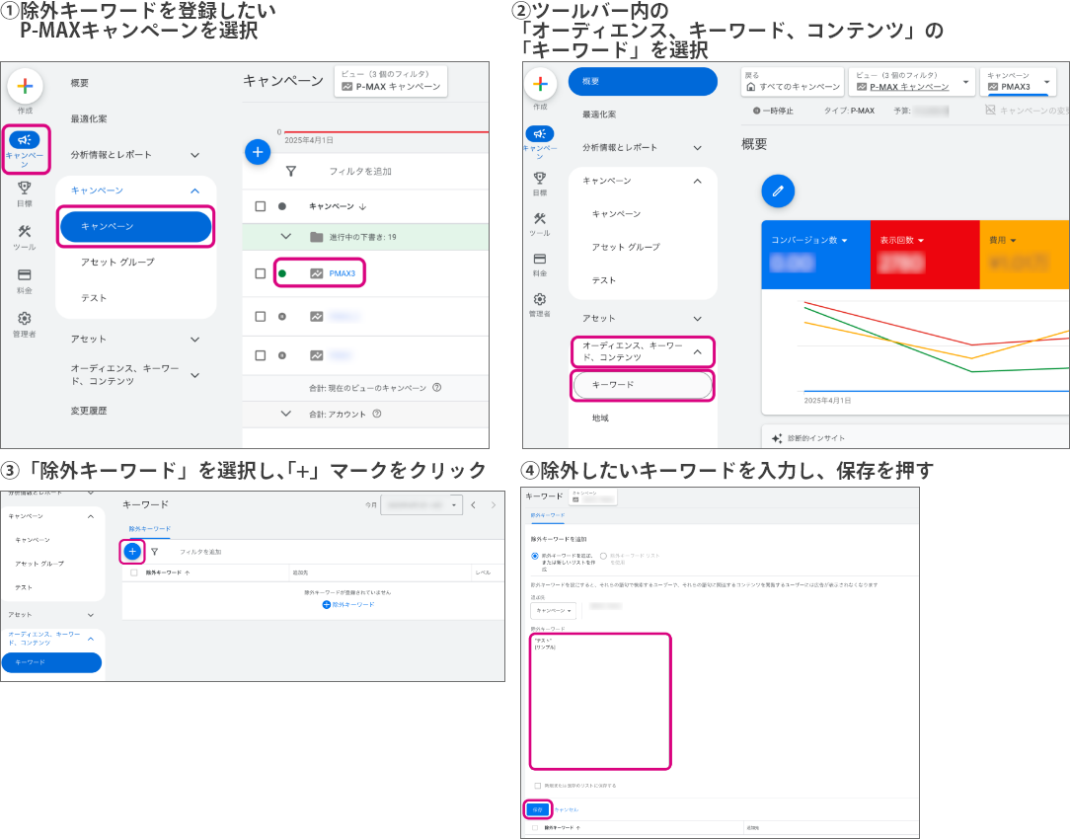1070x839 pixels.
Task: Select キーワード in the step 2 sidebar
Action: click(x=643, y=385)
